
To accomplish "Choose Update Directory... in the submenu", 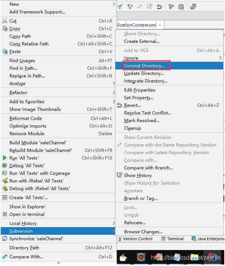I will [144, 73].
